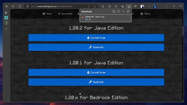
Task: View site lock information
Action: pos(27,6)
